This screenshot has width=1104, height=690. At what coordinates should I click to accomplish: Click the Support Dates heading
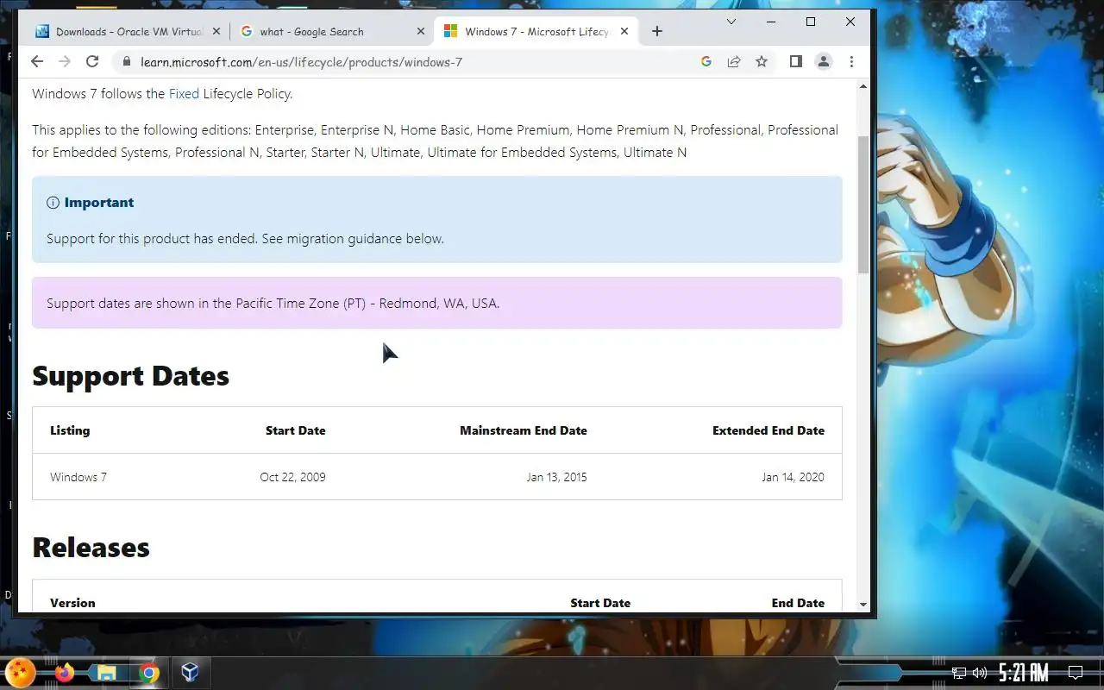pos(131,376)
